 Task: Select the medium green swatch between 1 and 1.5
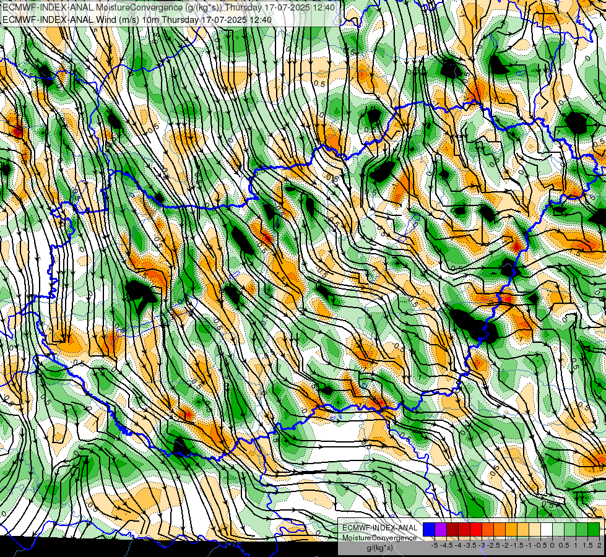(x=582, y=529)
